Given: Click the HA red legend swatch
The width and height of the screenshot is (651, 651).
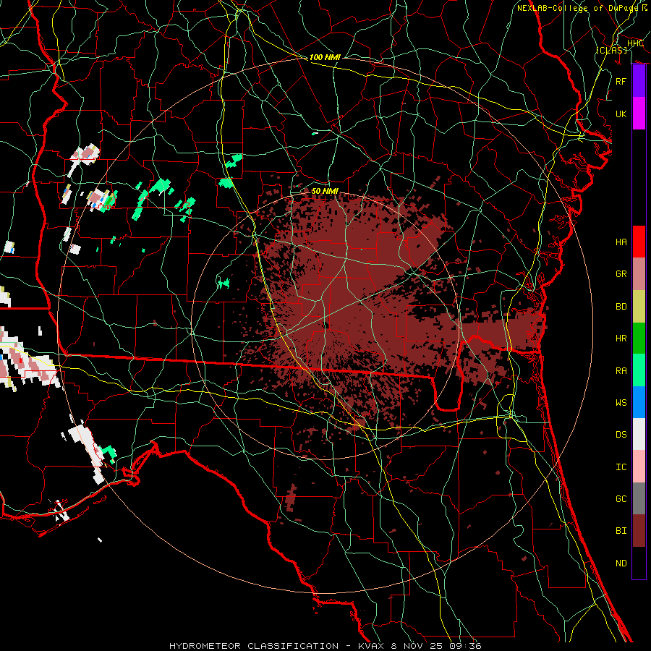Looking at the screenshot, I should pos(639,242).
